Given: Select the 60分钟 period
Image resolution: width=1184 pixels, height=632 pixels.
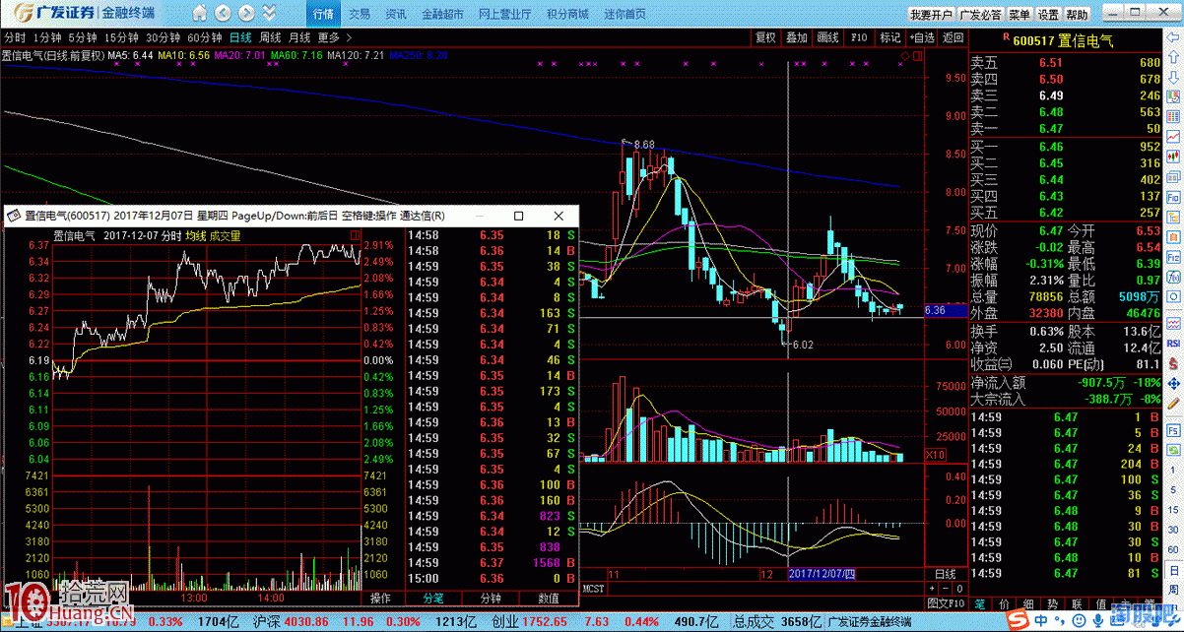Looking at the screenshot, I should pyautogui.click(x=205, y=37).
